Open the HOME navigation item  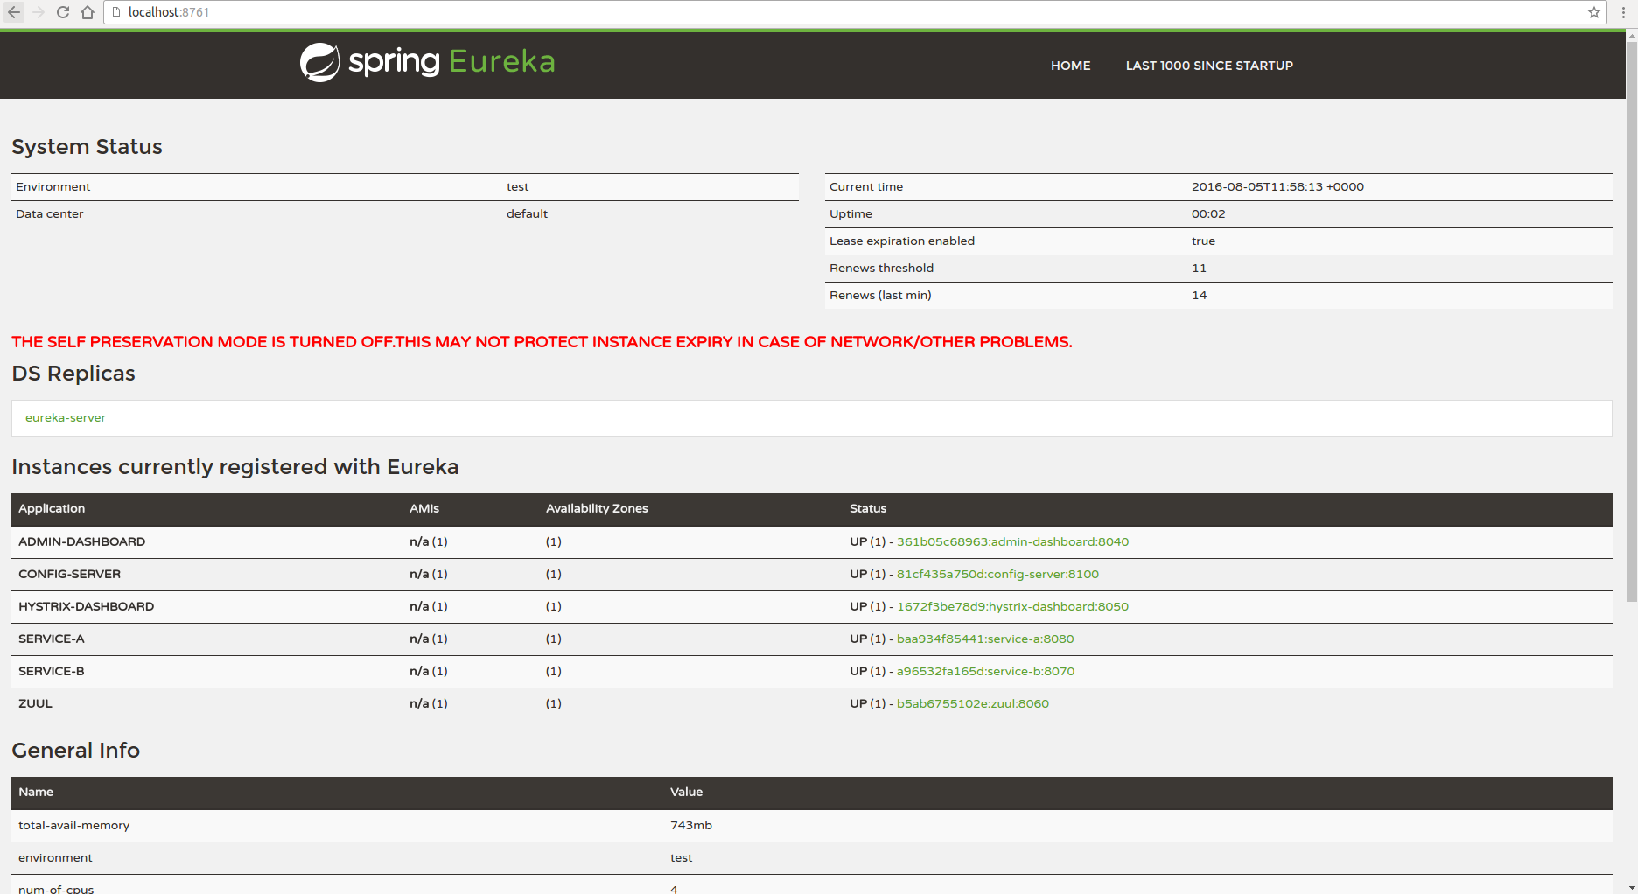coord(1070,66)
